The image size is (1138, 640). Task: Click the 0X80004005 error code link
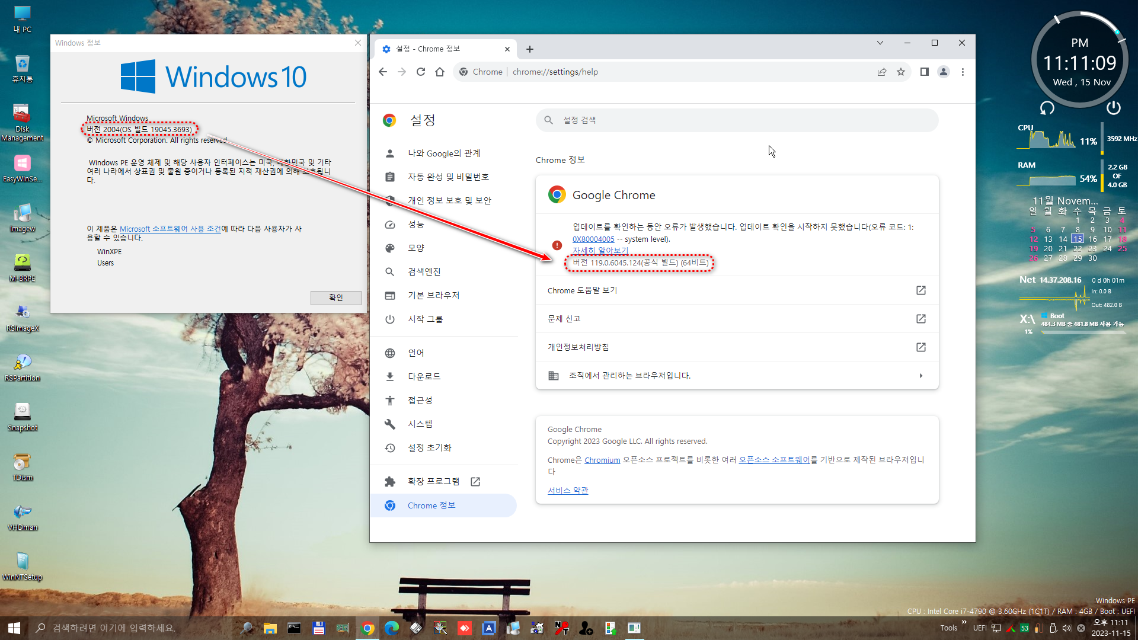coord(593,239)
